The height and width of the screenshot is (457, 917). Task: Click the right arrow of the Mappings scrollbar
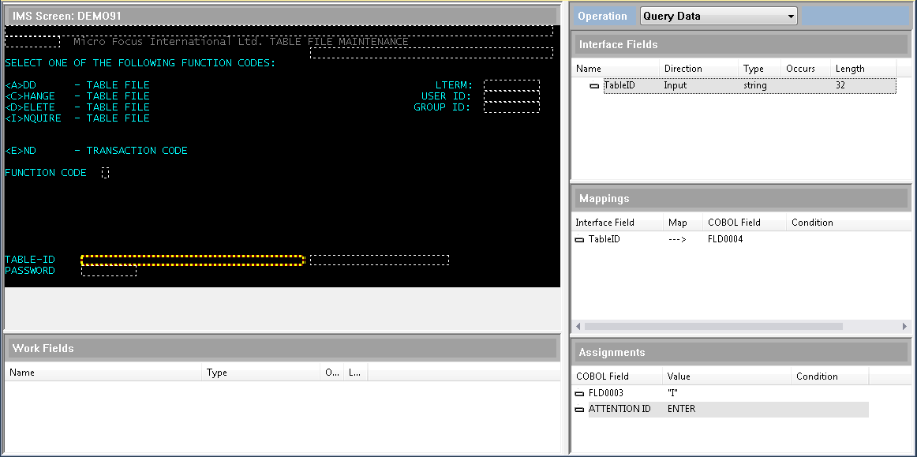904,326
